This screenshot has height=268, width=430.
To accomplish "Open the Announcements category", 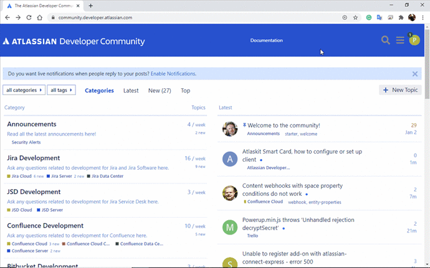I will [32, 124].
